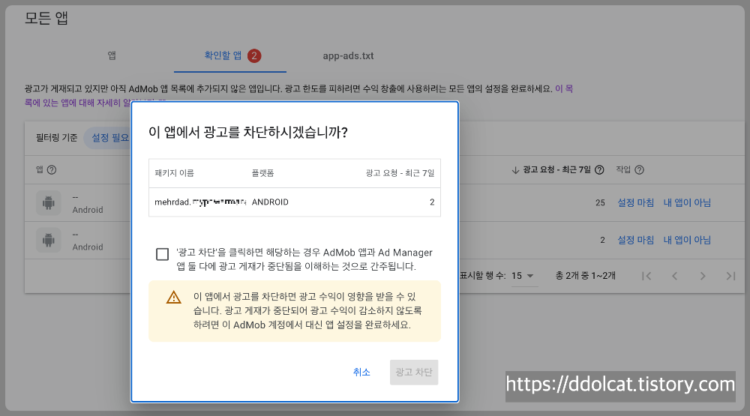750x416 pixels.
Task: Click the second row Android app icon
Action: tap(48, 240)
